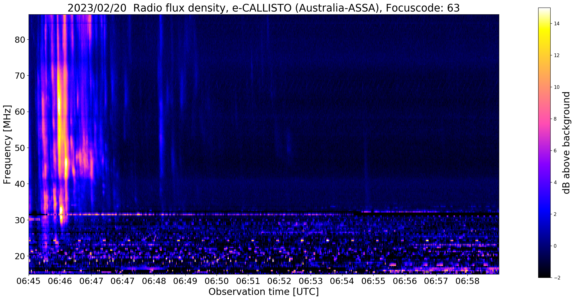
Task: Click the 06:46 time tick label
Action: pyautogui.click(x=60, y=281)
